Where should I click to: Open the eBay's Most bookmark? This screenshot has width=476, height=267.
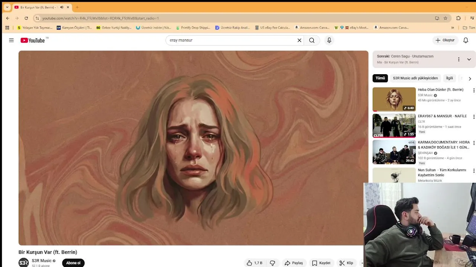351,27
